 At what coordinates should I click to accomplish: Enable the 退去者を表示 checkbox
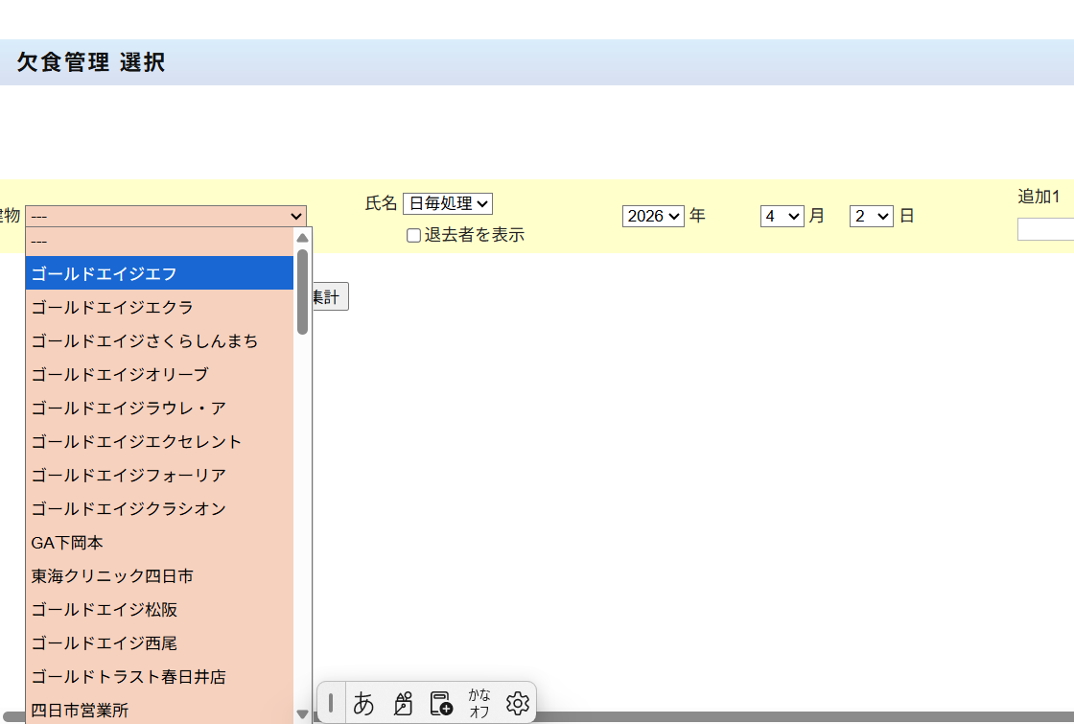(413, 236)
